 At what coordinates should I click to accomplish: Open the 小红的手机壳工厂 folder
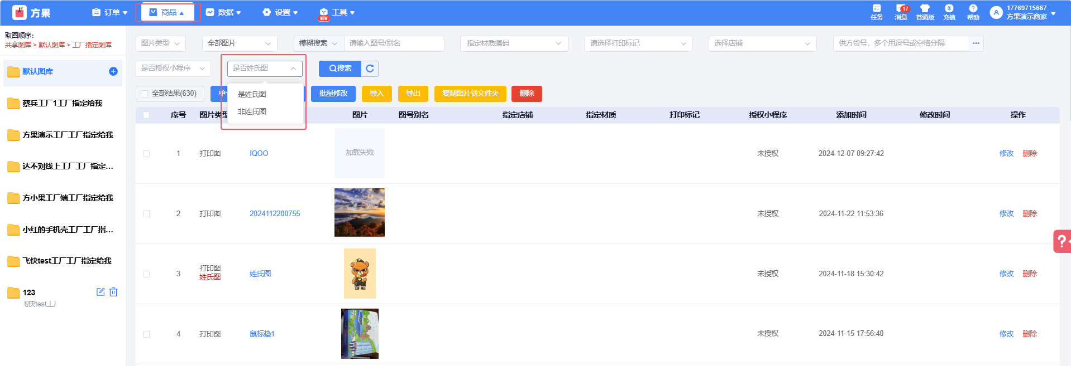[63, 230]
